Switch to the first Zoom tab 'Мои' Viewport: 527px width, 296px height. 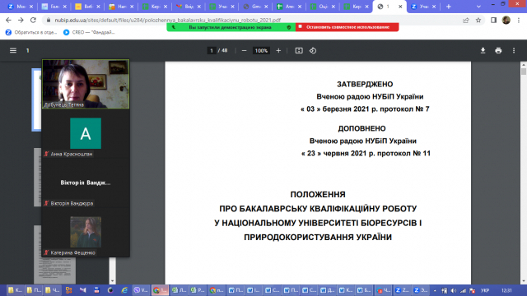coord(20,7)
